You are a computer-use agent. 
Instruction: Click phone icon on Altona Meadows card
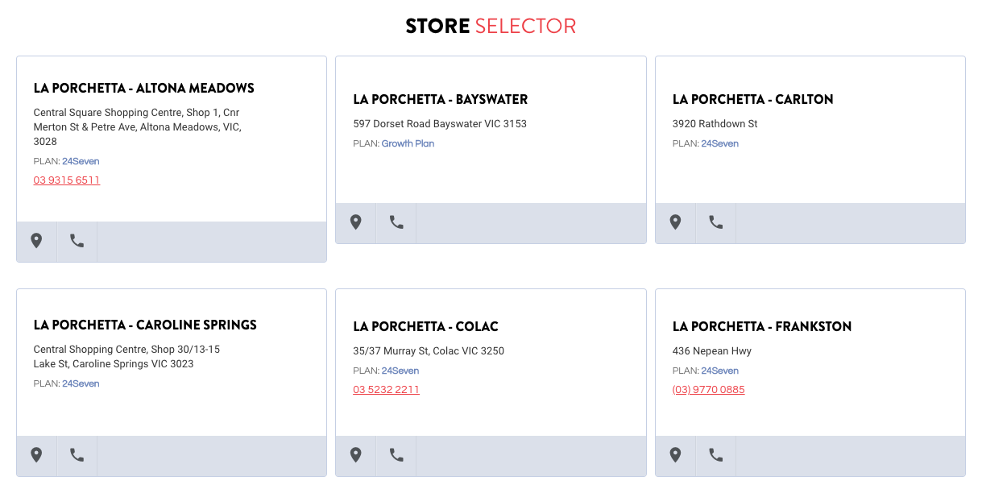click(77, 241)
